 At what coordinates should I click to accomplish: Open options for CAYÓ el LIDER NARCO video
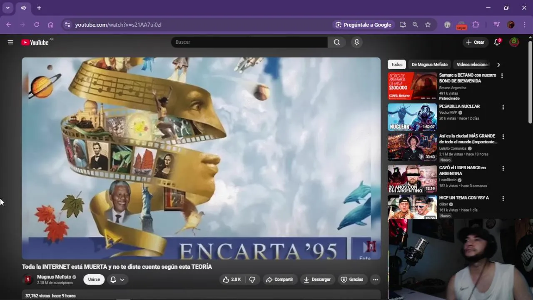[x=503, y=168]
